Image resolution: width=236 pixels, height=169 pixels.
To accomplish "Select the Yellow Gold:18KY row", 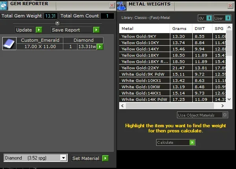I will pos(173,55).
